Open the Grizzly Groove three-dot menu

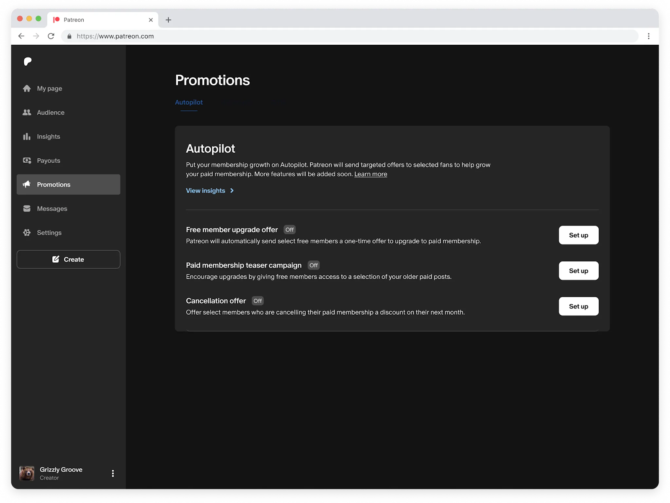pyautogui.click(x=113, y=473)
